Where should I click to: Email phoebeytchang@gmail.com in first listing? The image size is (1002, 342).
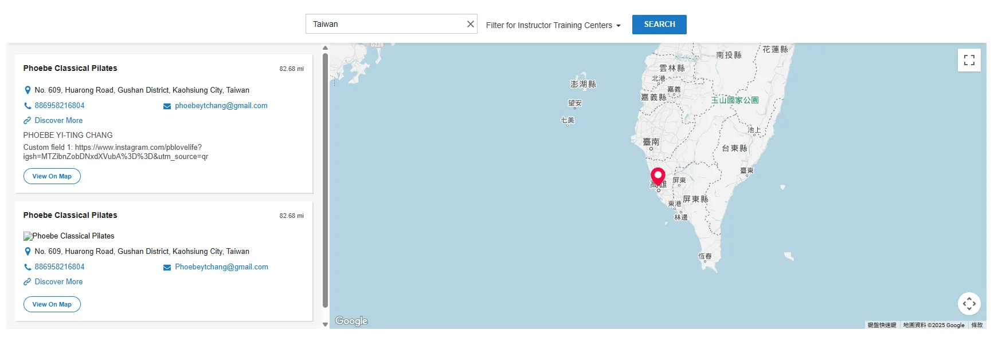(221, 106)
